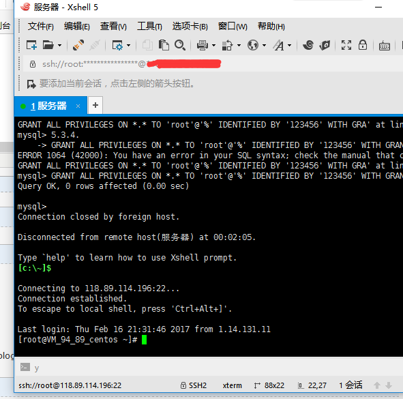This screenshot has width=403, height=399.
Task: Expand the Open folder dropdown arrow
Action: point(59,46)
